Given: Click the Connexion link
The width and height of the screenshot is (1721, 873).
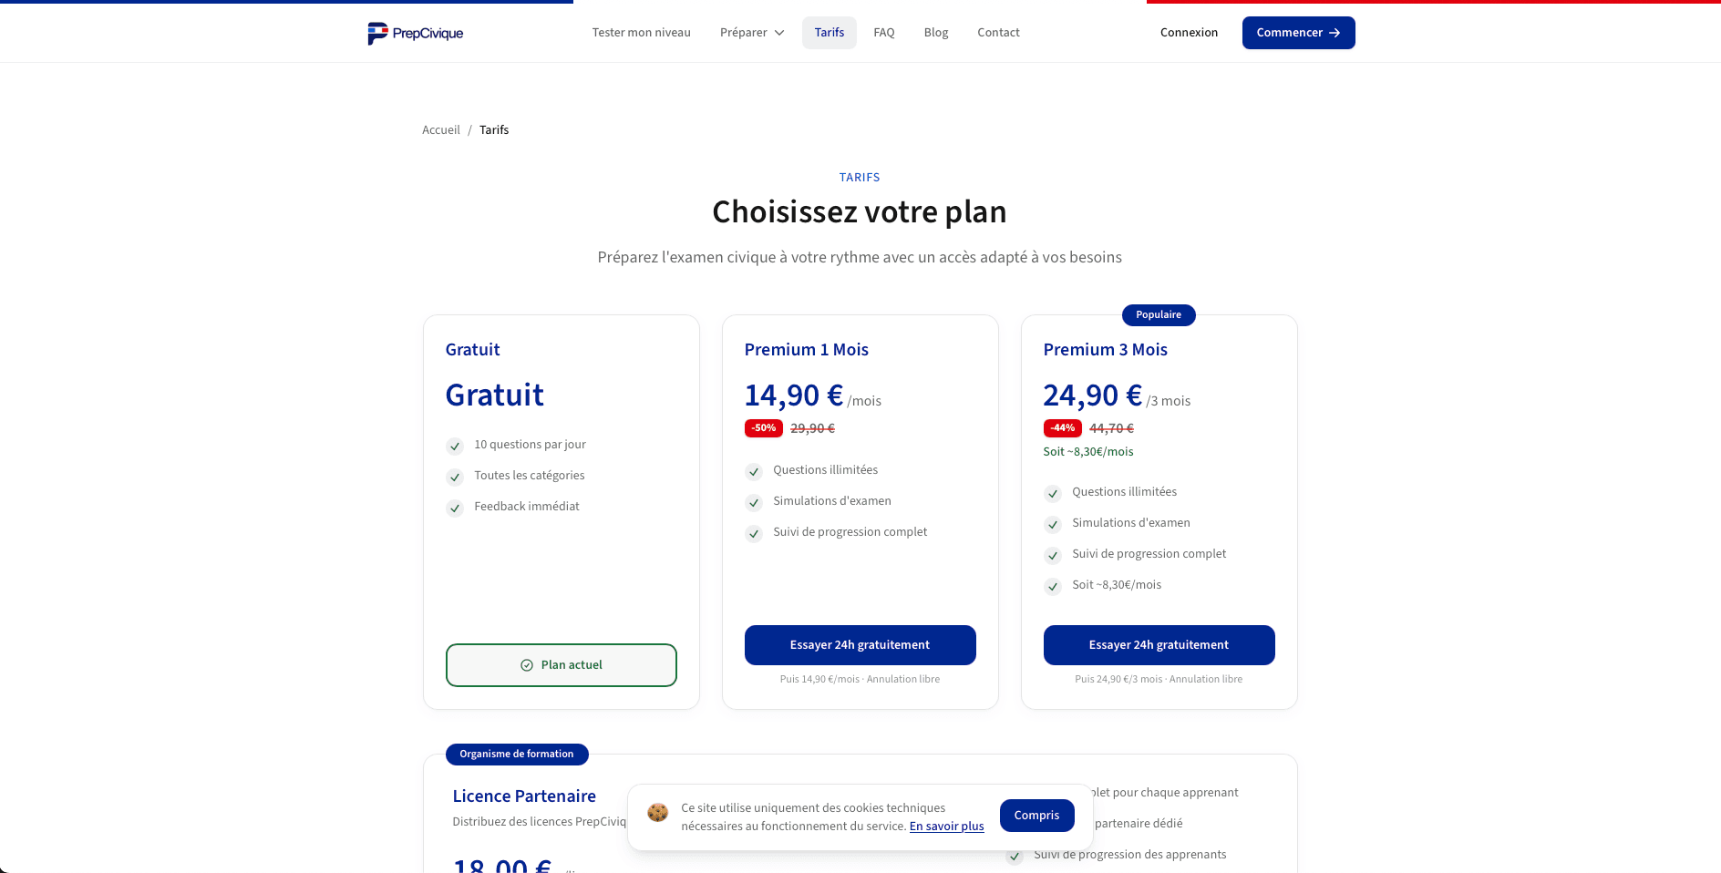Looking at the screenshot, I should coord(1189,33).
